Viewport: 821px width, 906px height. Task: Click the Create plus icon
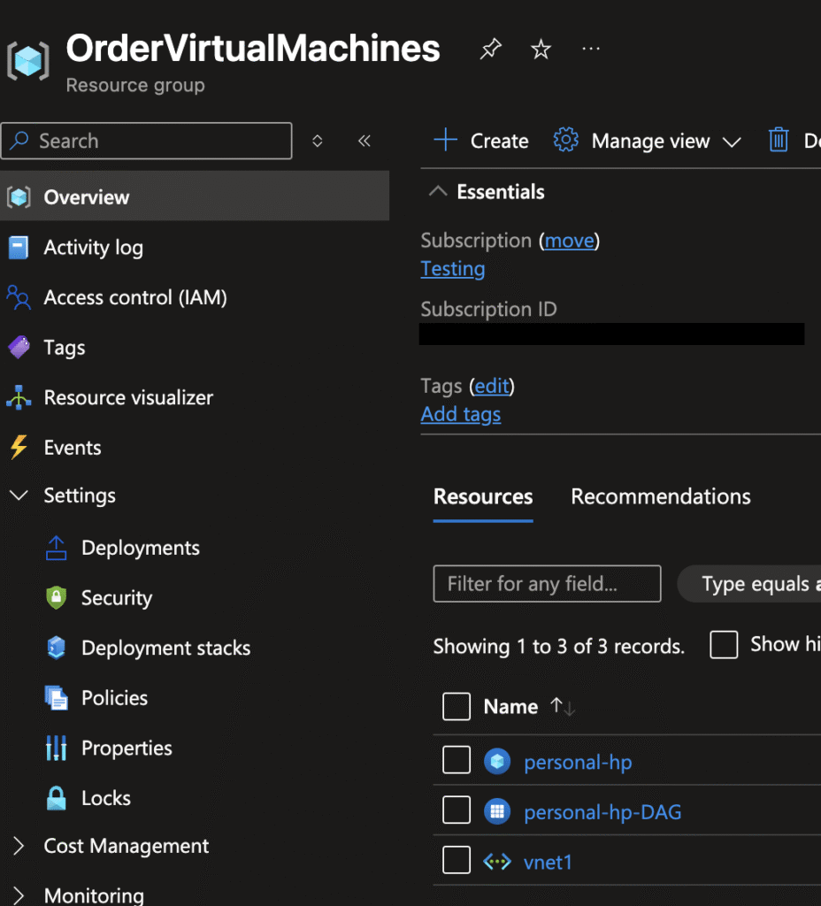446,141
